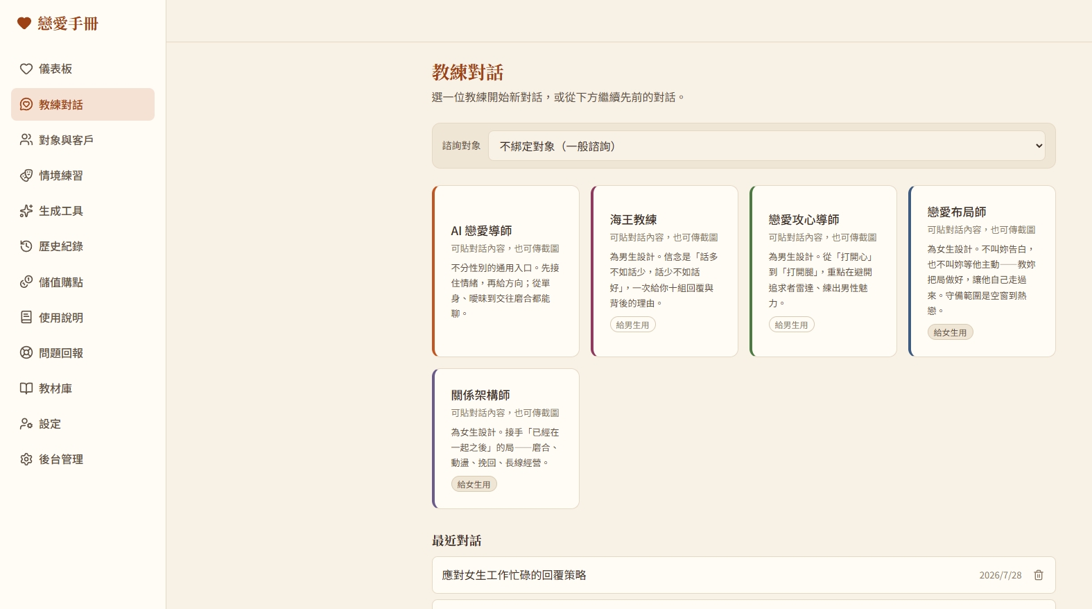The width and height of the screenshot is (1092, 609).
Task: Delete the 應對女生工作忙碌的回覆策略 conversation via trash icon
Action: click(x=1039, y=575)
